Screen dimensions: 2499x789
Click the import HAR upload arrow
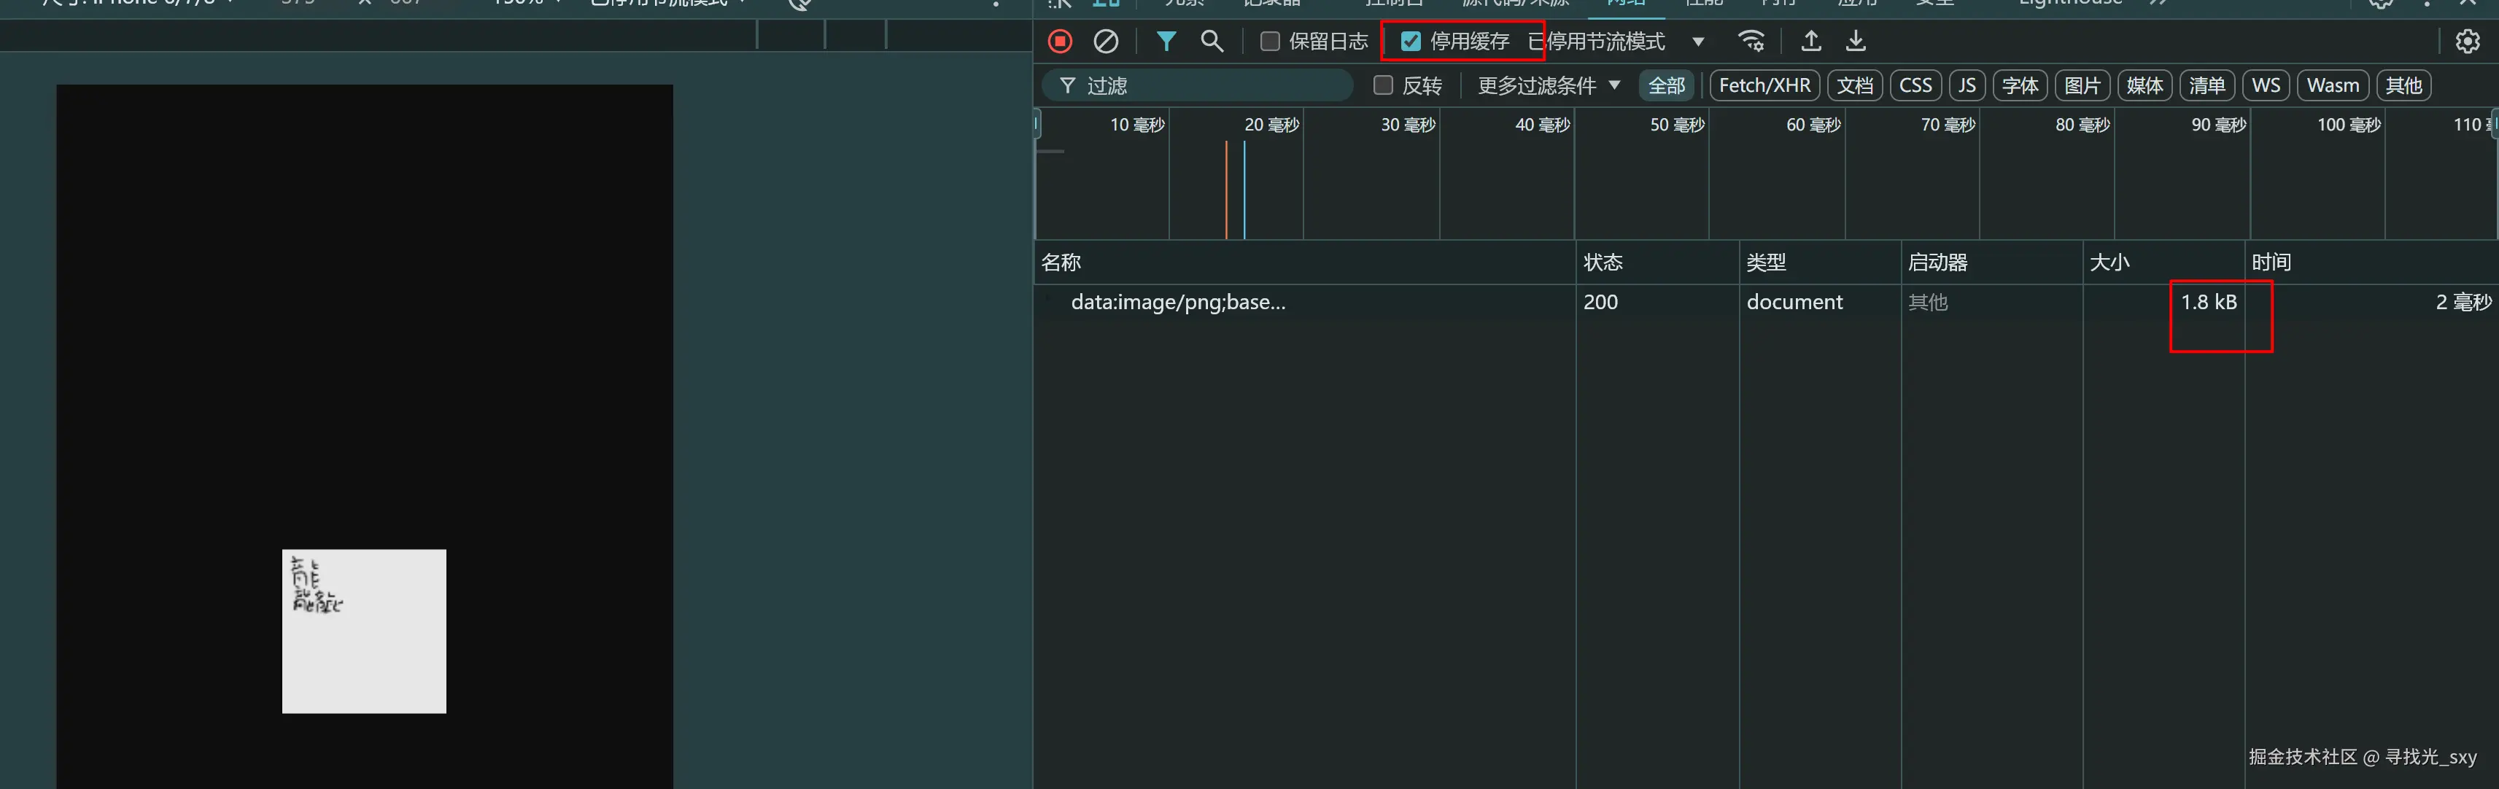coord(1810,42)
